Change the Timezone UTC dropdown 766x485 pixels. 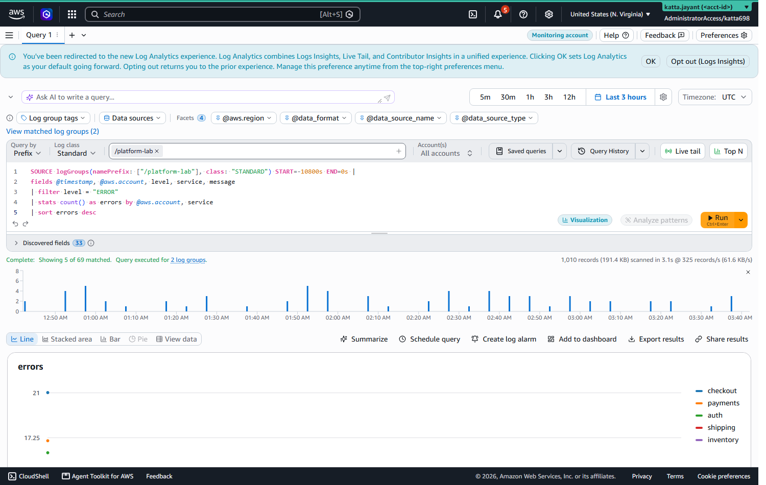[715, 97]
